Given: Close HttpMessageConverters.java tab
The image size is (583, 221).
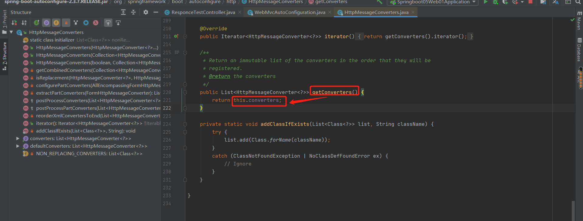Looking at the screenshot, I should click(413, 12).
